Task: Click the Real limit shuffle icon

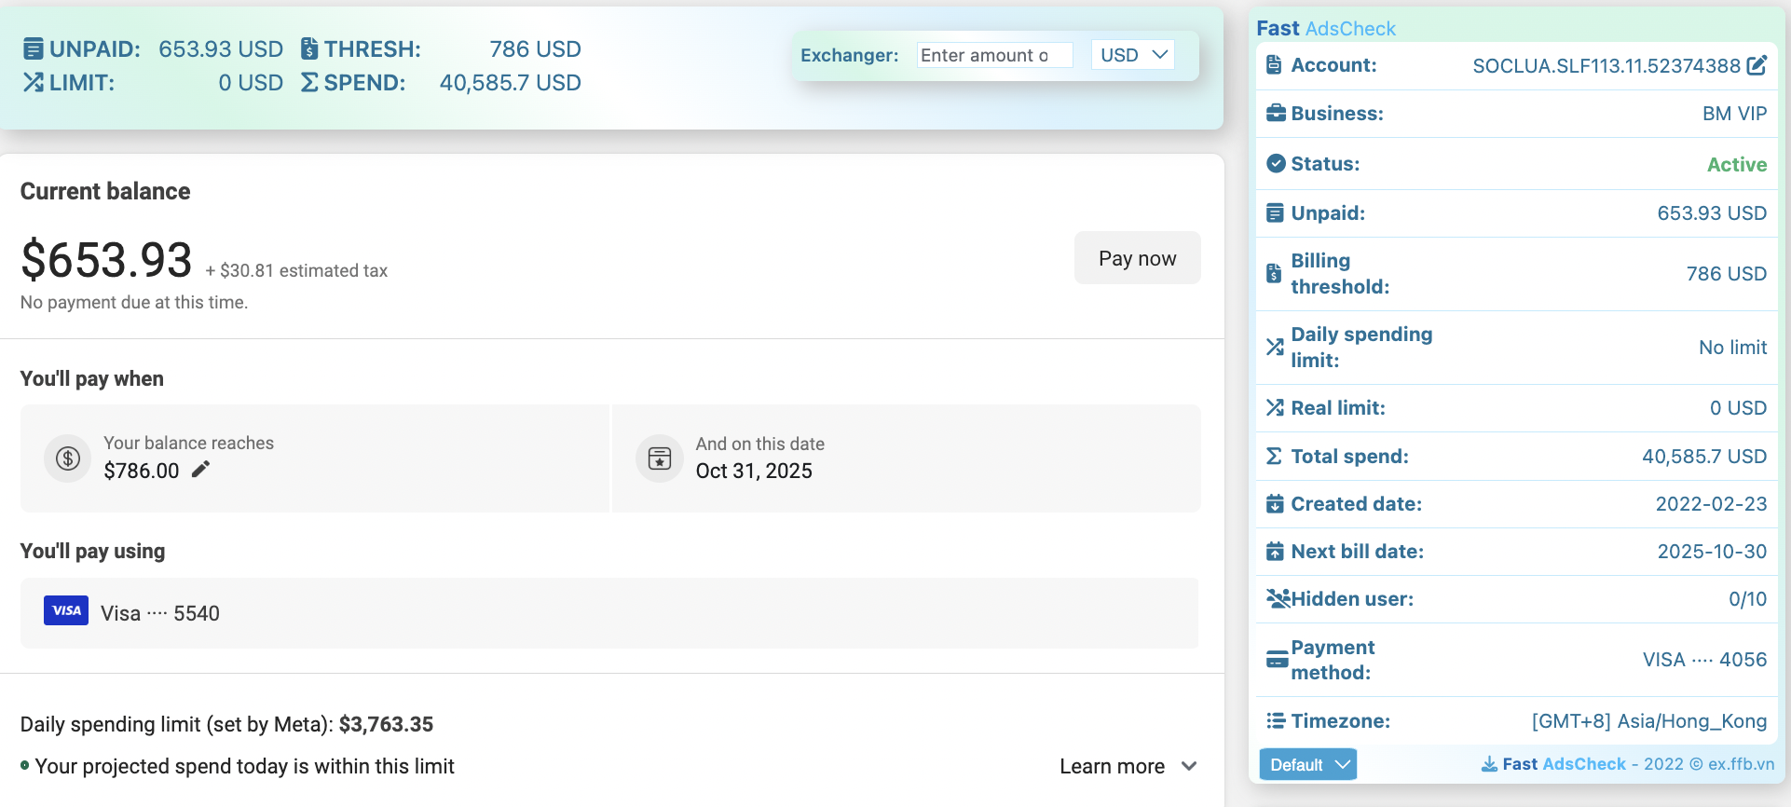Action: click(1275, 407)
